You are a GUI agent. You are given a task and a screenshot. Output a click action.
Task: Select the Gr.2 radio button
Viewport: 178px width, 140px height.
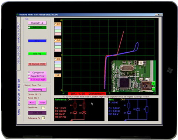[x=55, y=40]
